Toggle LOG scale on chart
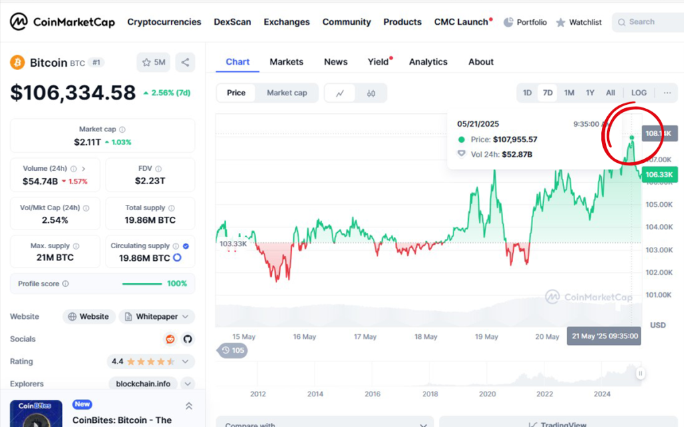684x427 pixels. coord(639,93)
